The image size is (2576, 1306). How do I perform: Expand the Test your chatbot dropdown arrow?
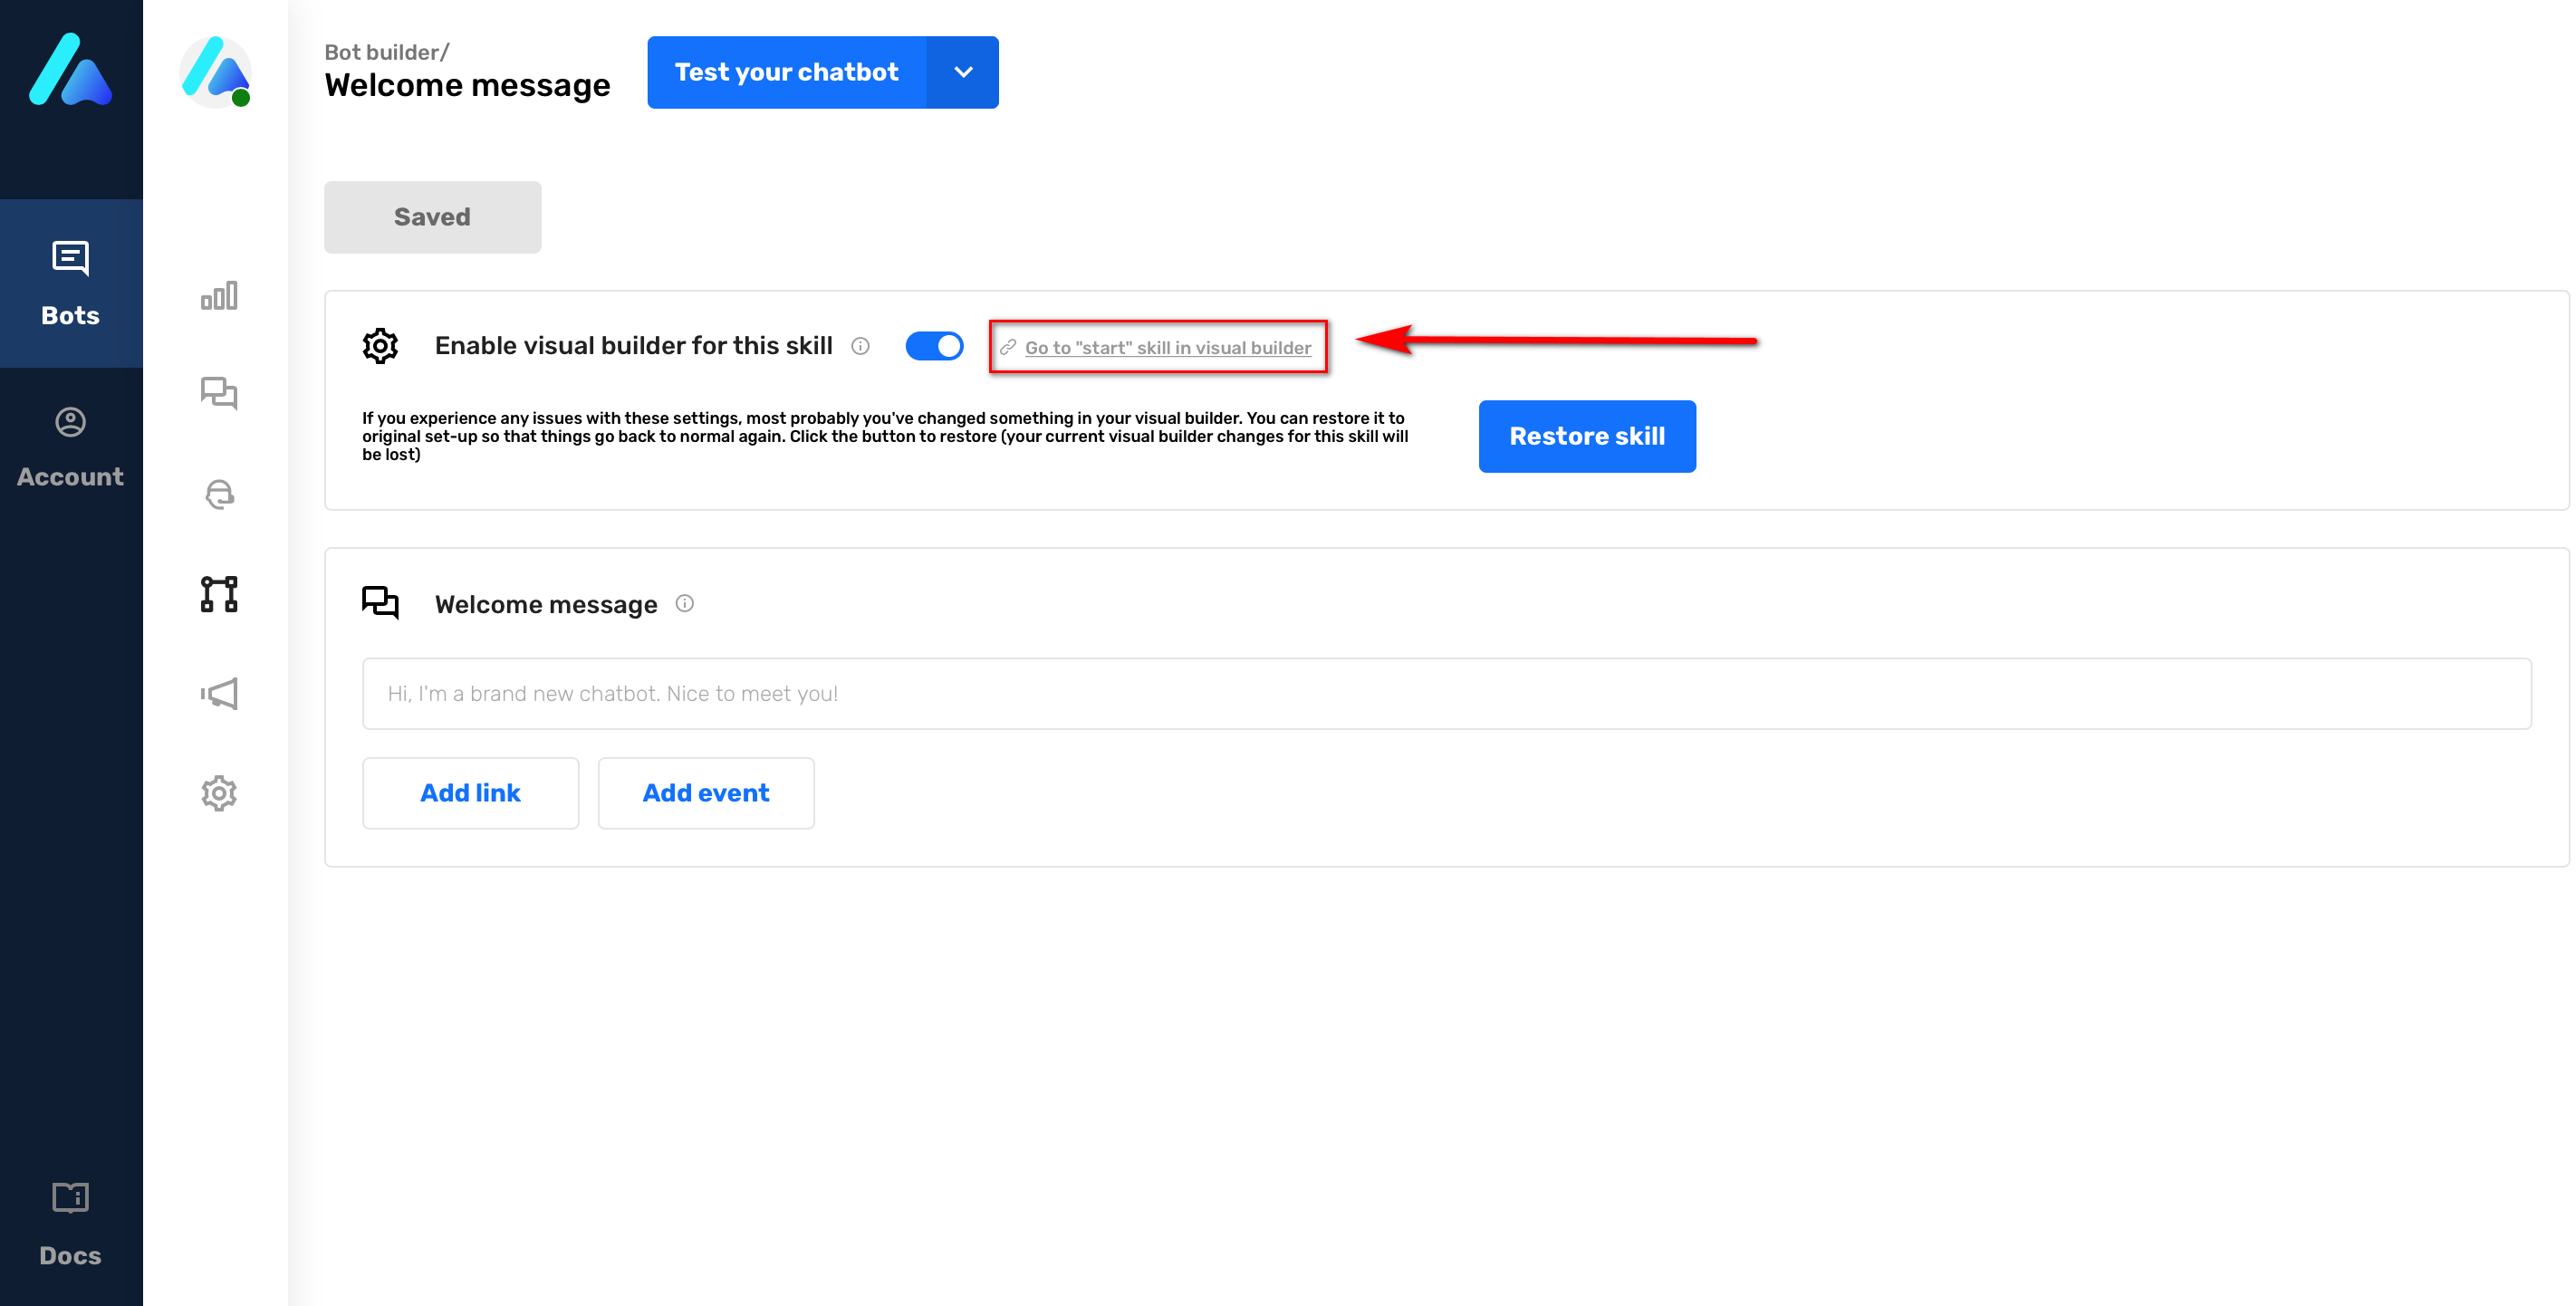pos(963,72)
